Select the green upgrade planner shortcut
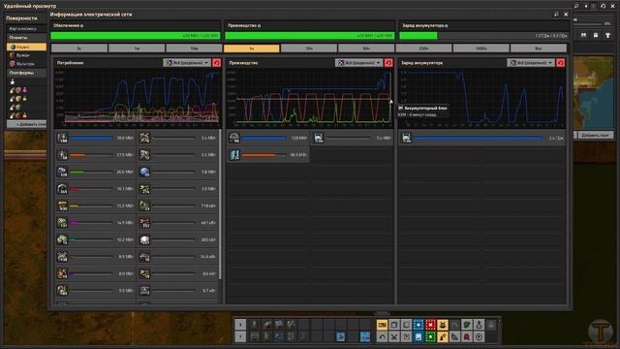Image resolution: width=620 pixels, height=349 pixels. pyautogui.click(x=430, y=336)
